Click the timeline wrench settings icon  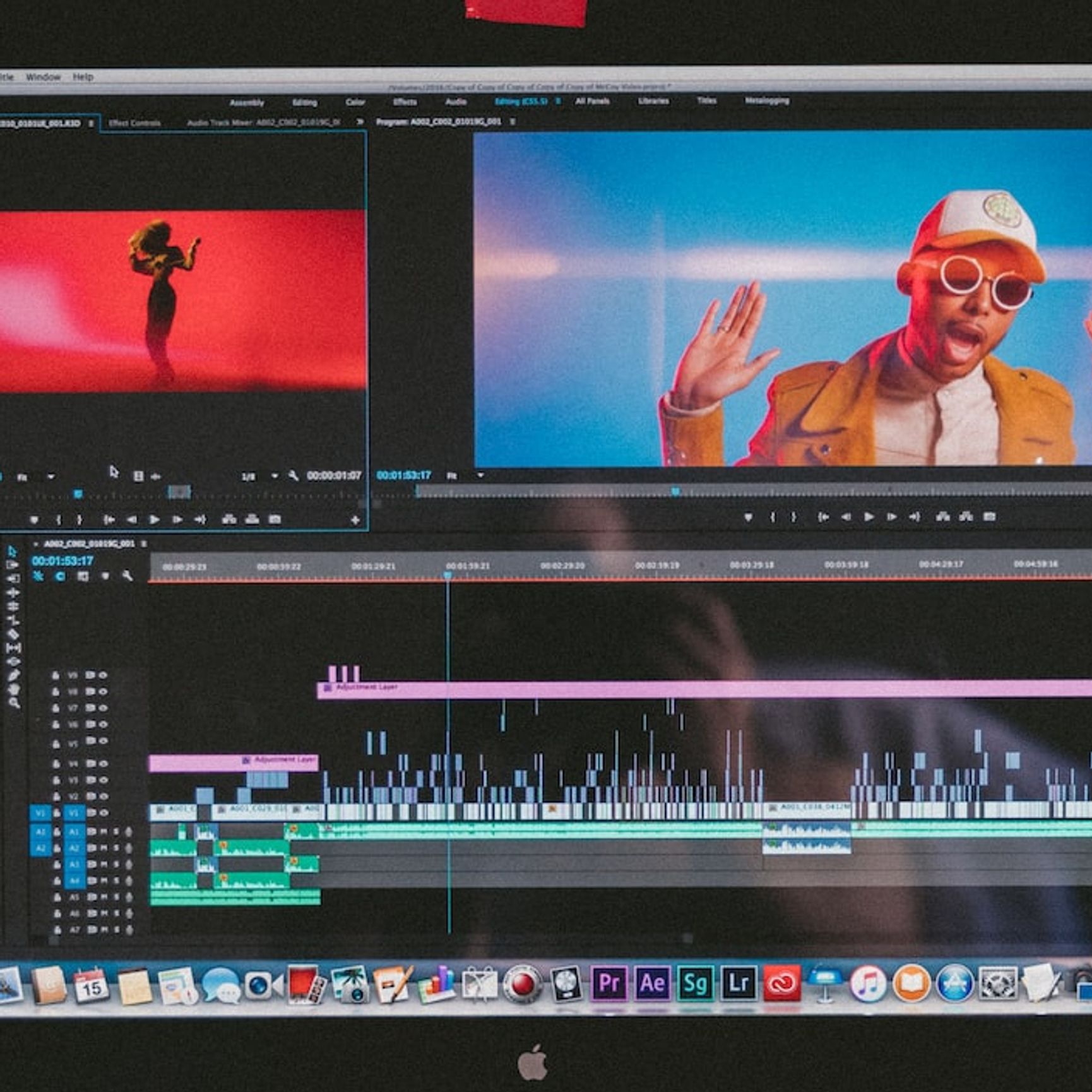127,576
